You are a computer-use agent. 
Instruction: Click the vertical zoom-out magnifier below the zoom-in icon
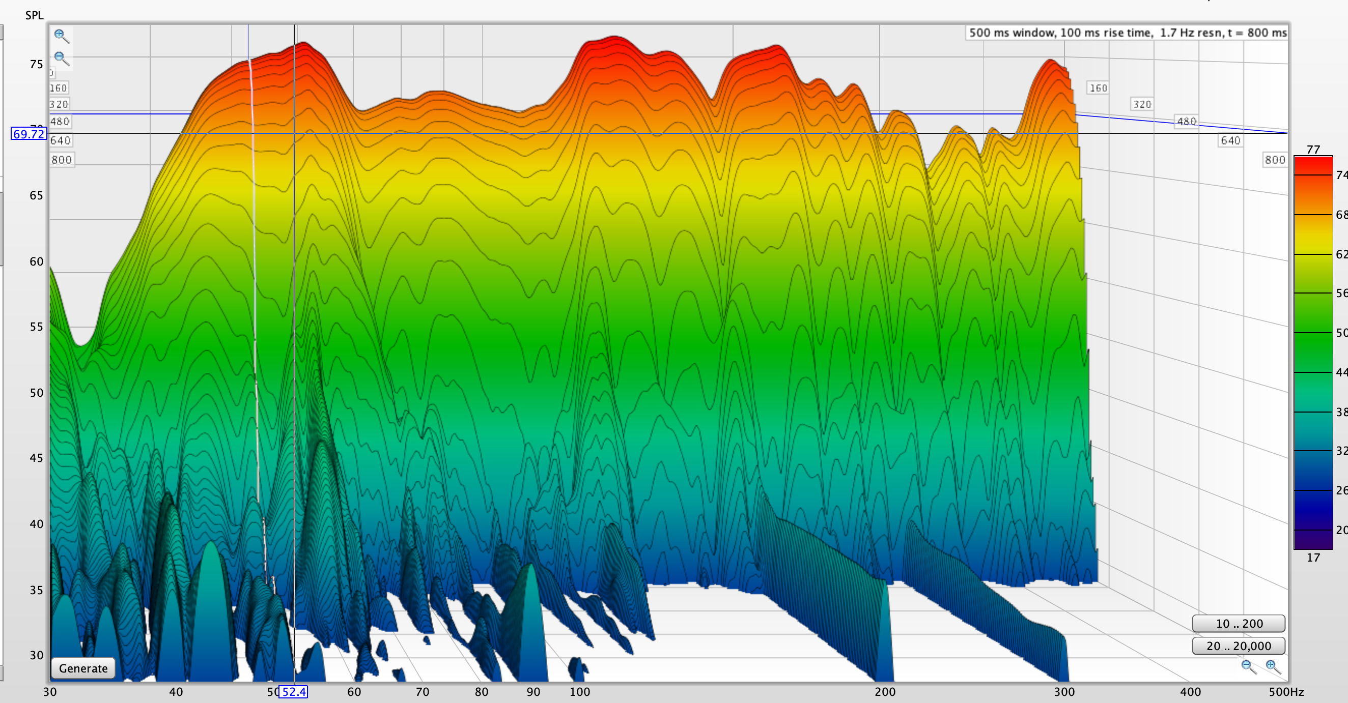coord(61,58)
